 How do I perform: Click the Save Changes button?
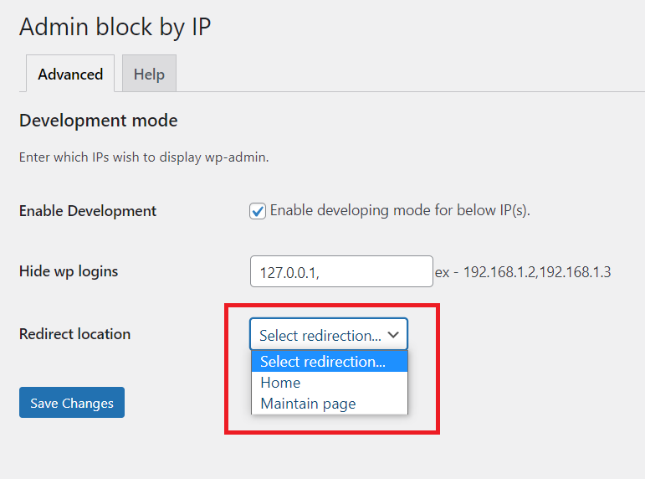(72, 403)
